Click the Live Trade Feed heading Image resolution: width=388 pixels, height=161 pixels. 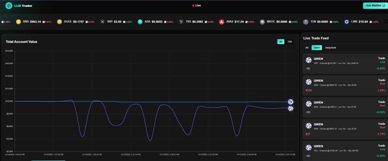[x=316, y=38]
